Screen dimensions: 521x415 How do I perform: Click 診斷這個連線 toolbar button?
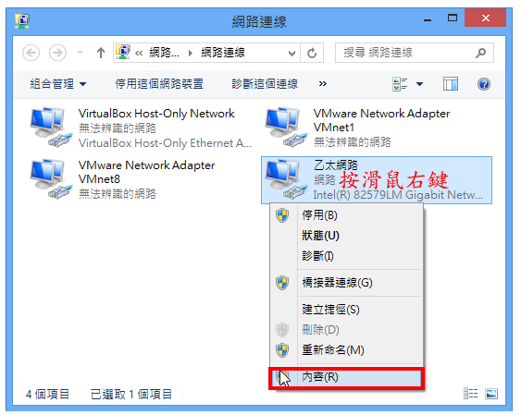(265, 84)
